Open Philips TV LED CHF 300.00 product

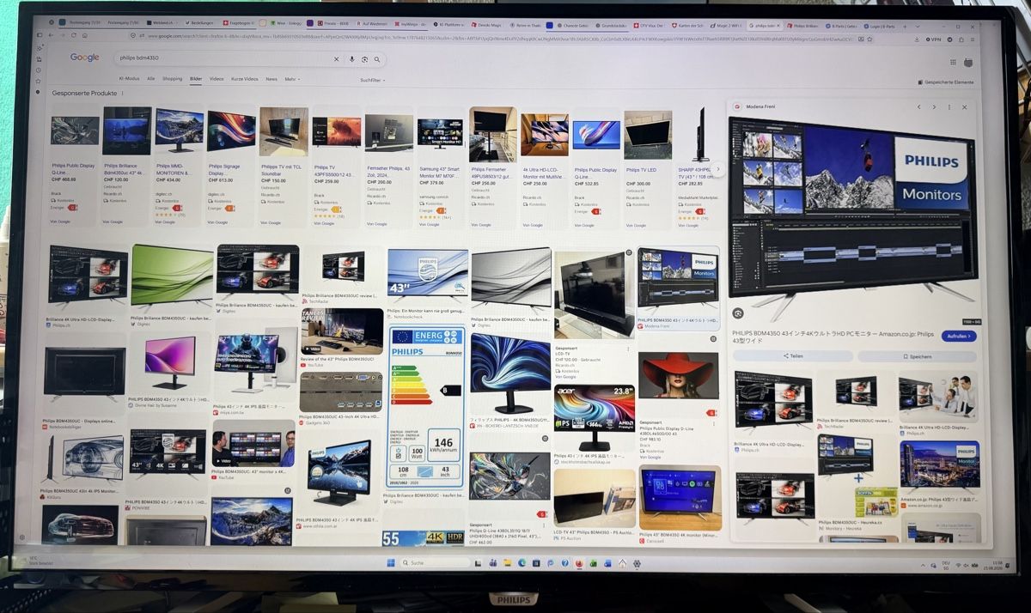[x=647, y=163]
